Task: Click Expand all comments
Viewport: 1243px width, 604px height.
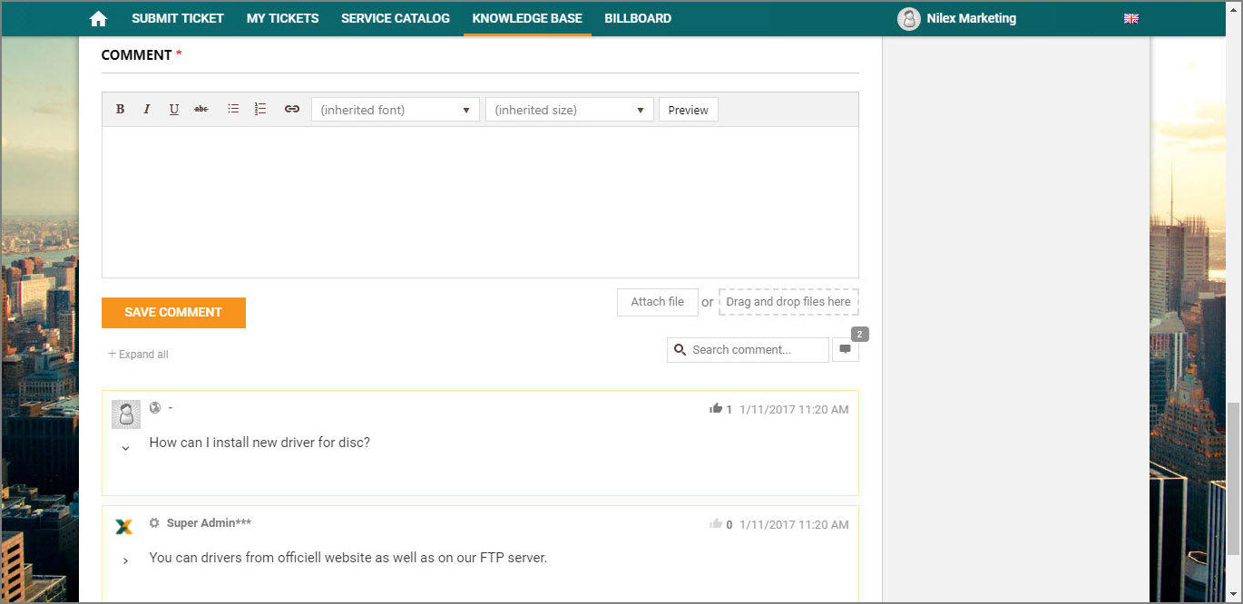Action: (x=138, y=355)
